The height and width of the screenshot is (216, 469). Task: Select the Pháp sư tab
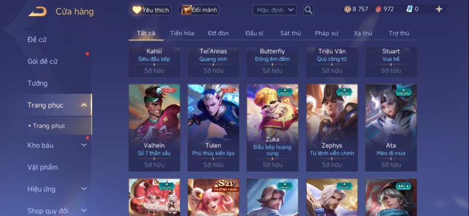pos(326,33)
